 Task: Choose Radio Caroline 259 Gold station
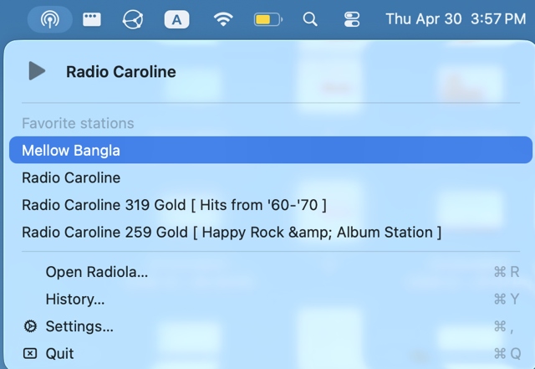point(271,233)
